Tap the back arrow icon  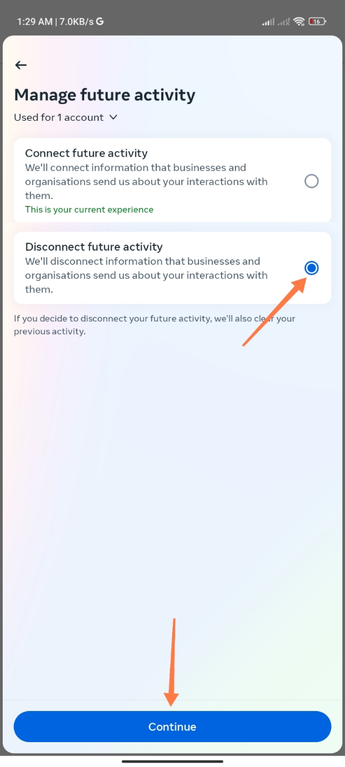click(21, 65)
